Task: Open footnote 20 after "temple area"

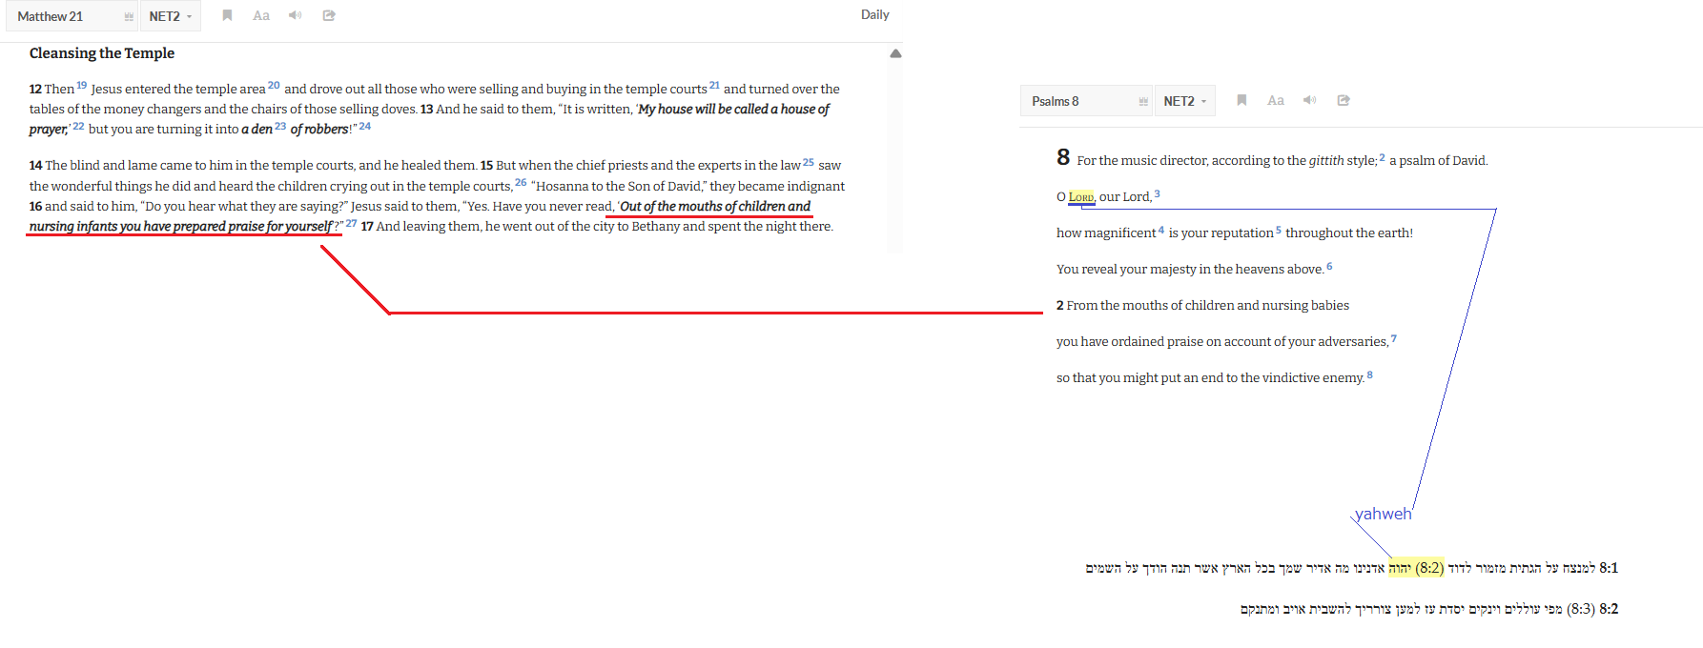Action: click(x=274, y=85)
